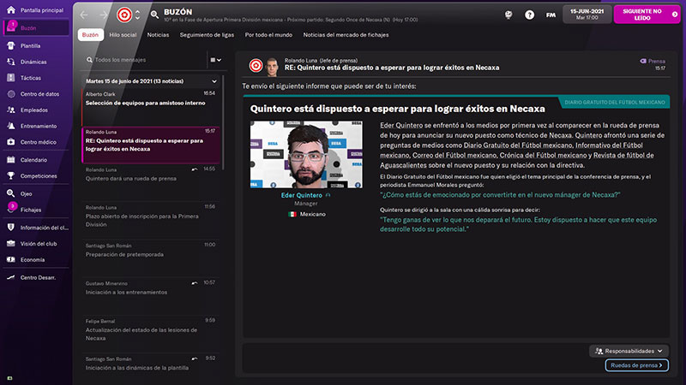Open Seguimiento de ligas tab
686x385 pixels.
coord(207,35)
